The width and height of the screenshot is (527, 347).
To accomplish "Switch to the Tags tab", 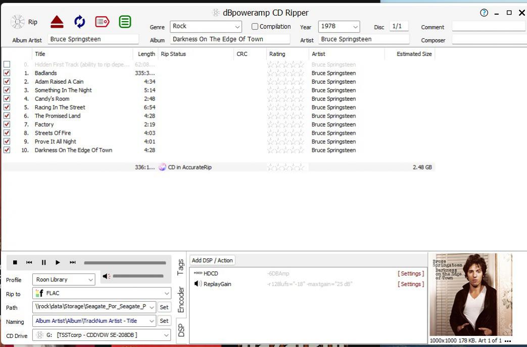I will point(181,267).
